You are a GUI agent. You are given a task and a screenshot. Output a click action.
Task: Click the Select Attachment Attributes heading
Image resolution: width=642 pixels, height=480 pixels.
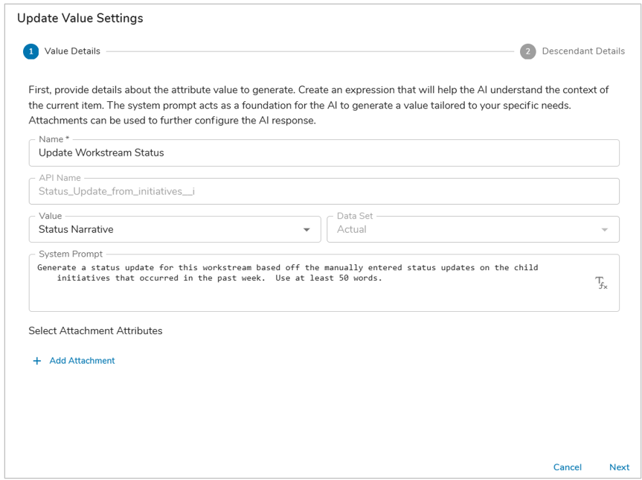pos(95,331)
